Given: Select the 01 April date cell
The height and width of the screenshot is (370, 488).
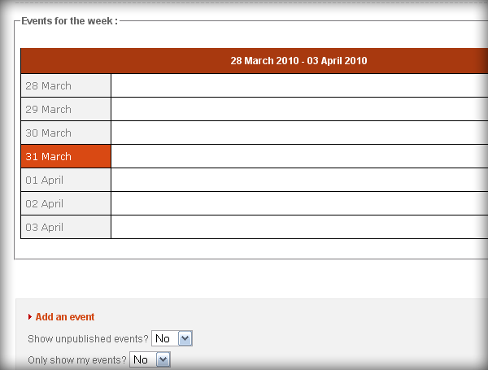Looking at the screenshot, I should click(65, 180).
